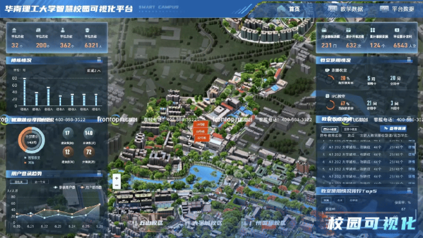Viewport: 423px width, 238px height.
Task: Open the 详情 link in table row 2
Action: [411, 147]
